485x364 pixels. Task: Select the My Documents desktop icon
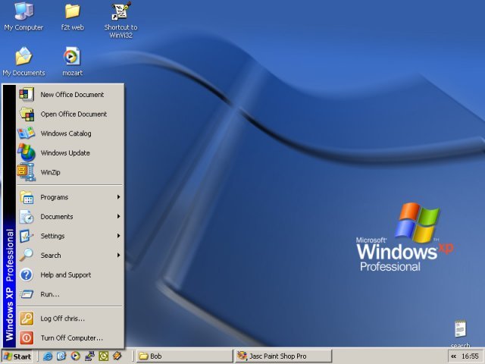tap(23, 61)
